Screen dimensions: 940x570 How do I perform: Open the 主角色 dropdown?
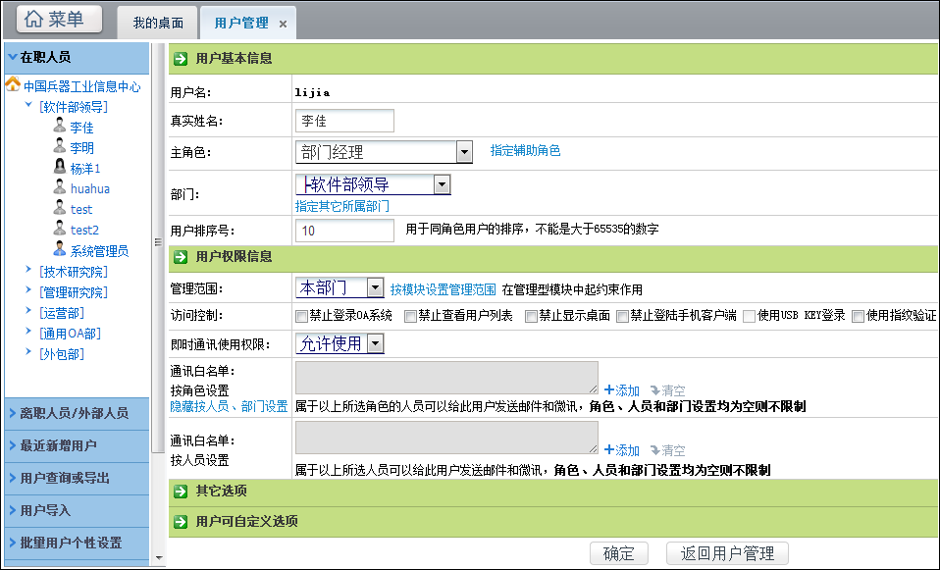pyautogui.click(x=464, y=152)
